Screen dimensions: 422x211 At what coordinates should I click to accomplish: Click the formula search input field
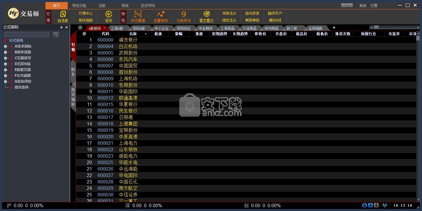(27, 35)
